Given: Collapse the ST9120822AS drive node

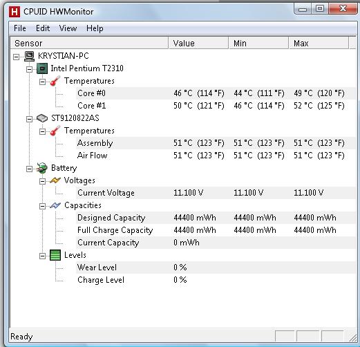Looking at the screenshot, I should 29,119.
